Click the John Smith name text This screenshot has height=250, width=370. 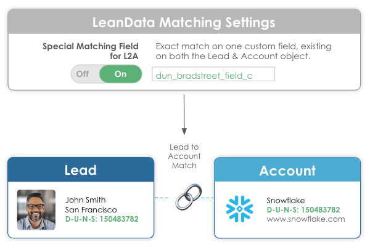pos(85,200)
